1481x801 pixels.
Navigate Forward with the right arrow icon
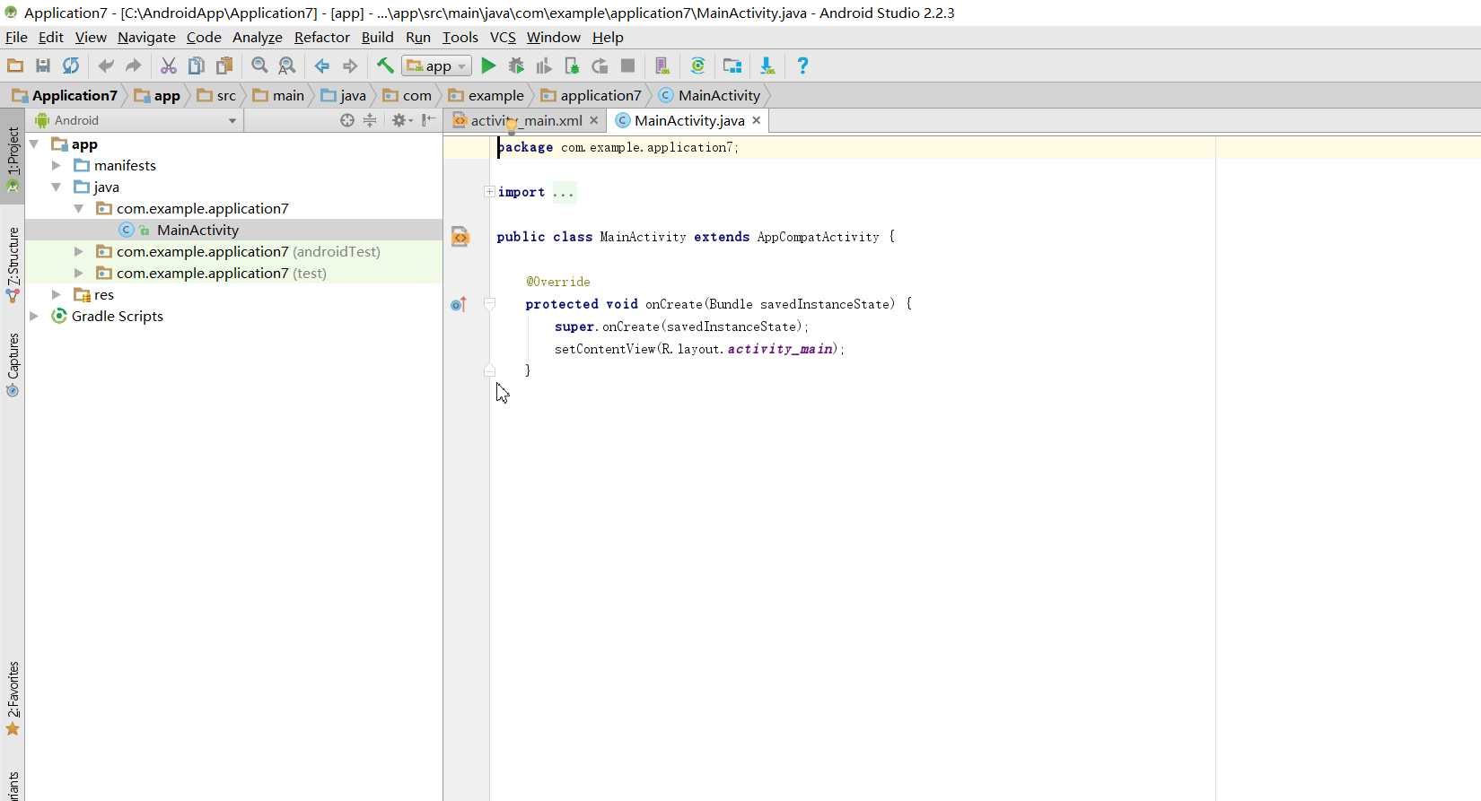click(x=350, y=65)
